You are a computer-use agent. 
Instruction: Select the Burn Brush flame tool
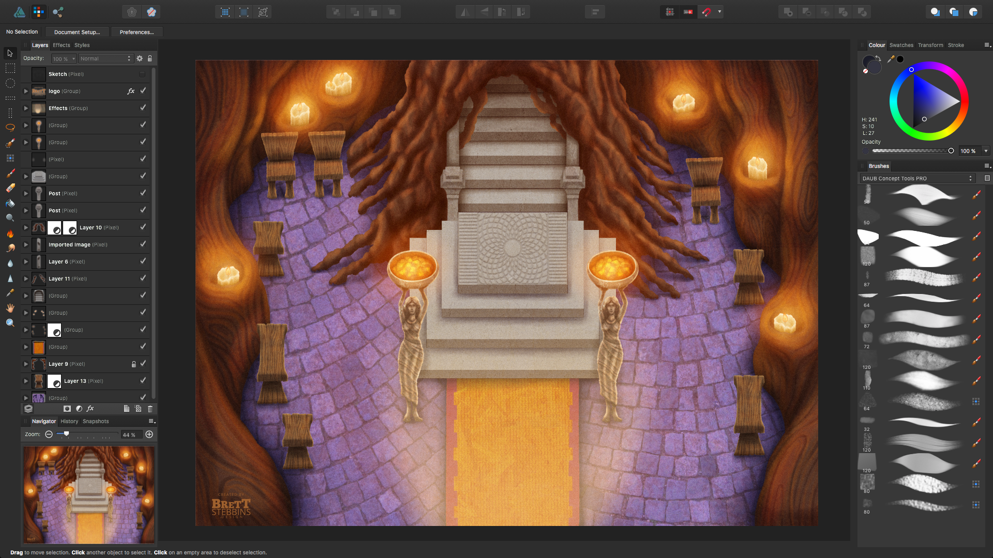tap(10, 233)
